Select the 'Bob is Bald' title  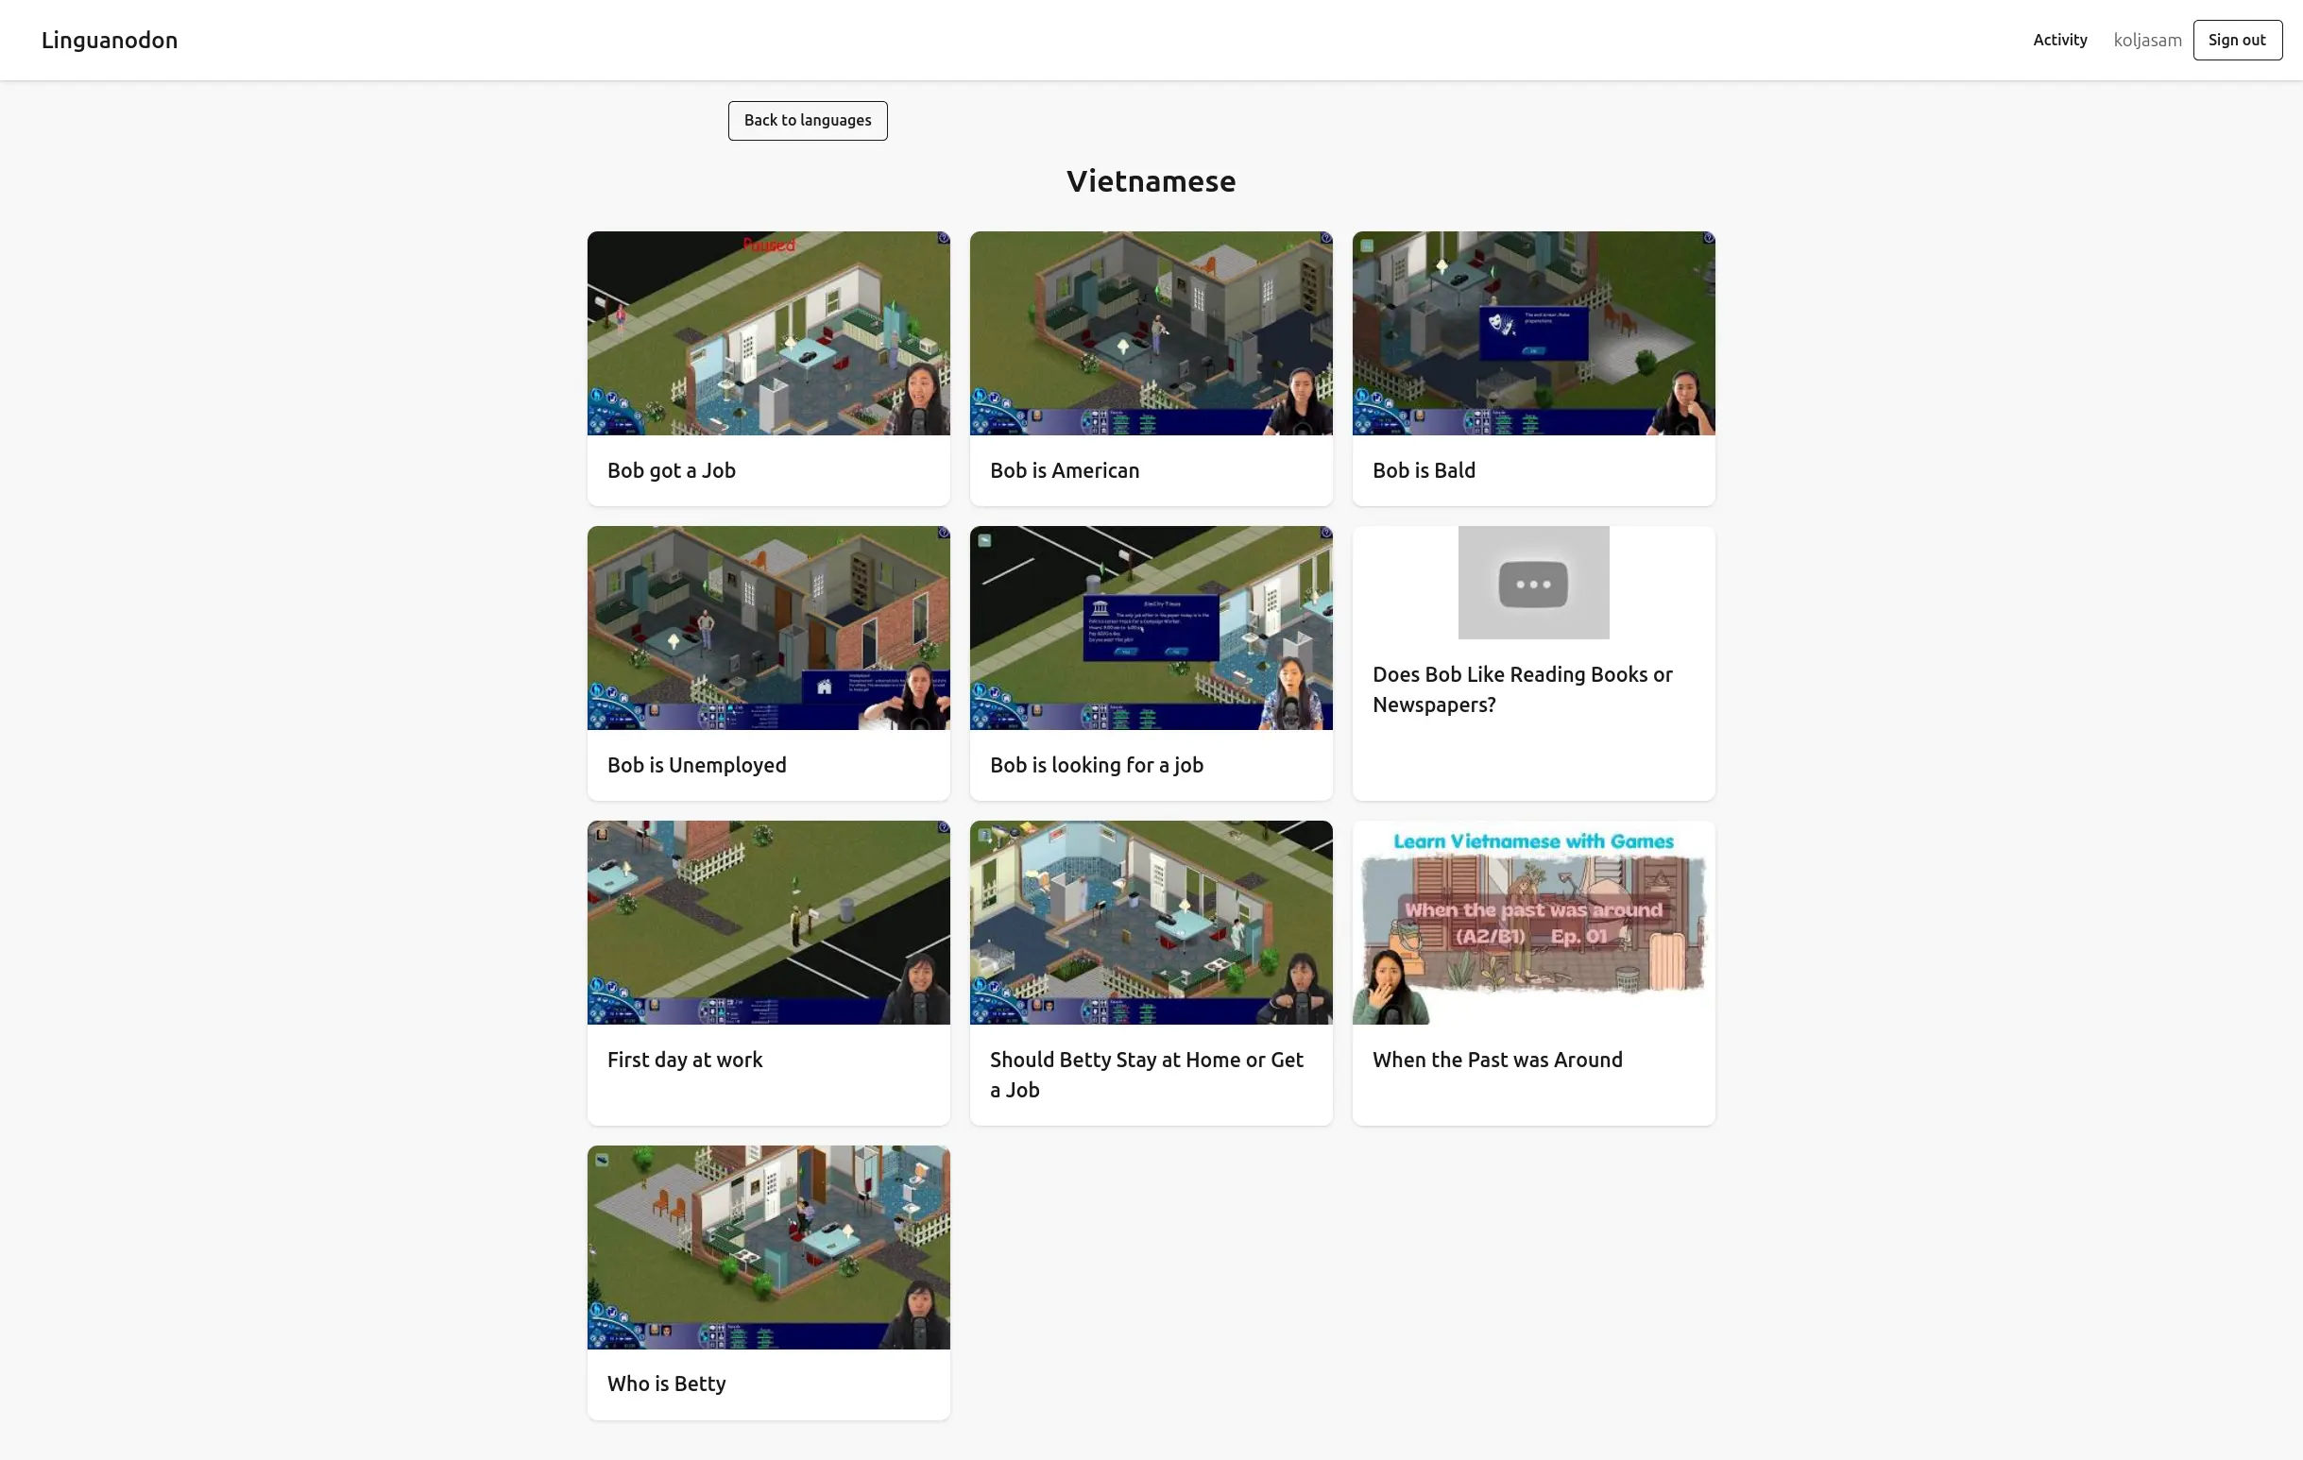[x=1424, y=470]
